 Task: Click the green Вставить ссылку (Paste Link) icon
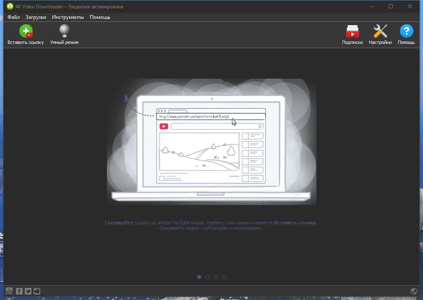click(x=26, y=31)
